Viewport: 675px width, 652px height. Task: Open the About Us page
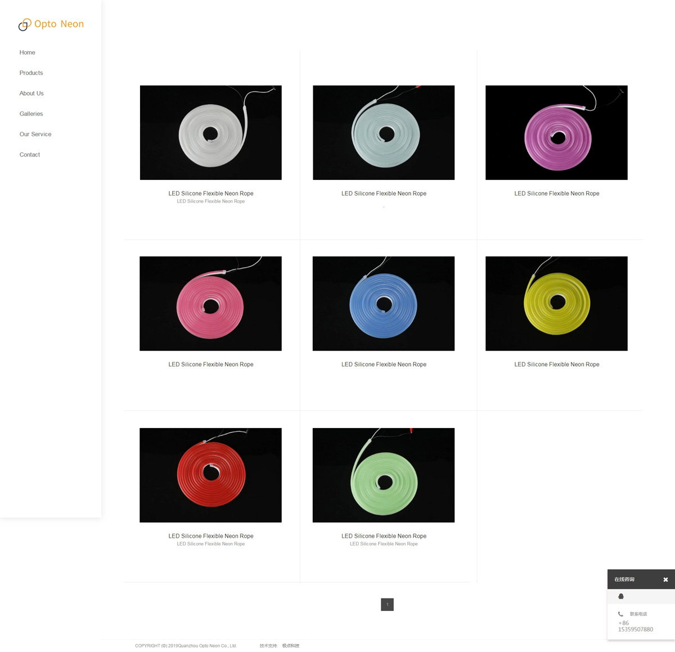[x=31, y=93]
